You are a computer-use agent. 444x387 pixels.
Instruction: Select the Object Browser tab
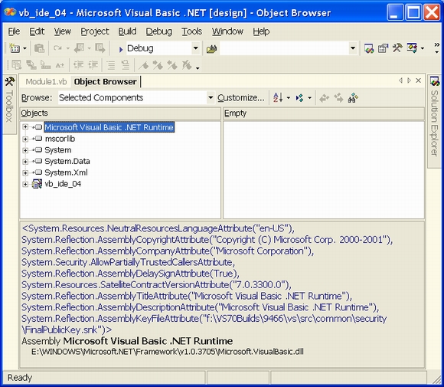[105, 82]
